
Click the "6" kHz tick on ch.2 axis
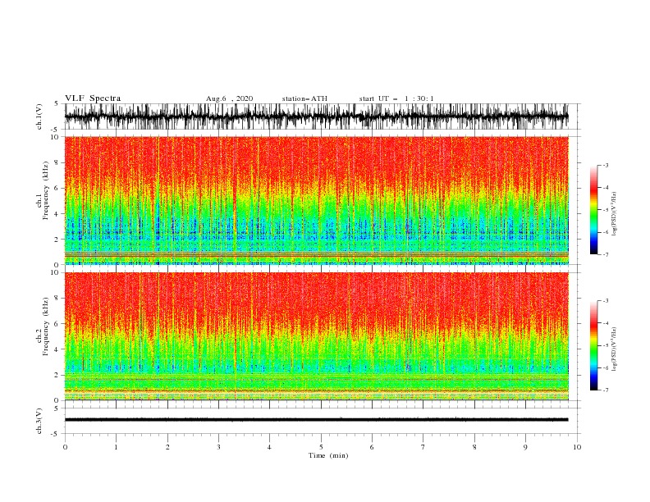point(57,324)
